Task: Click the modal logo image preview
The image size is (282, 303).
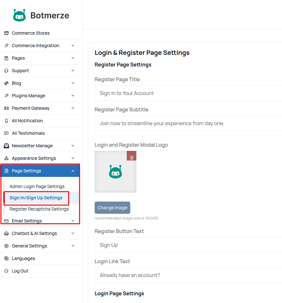Action: [x=115, y=172]
